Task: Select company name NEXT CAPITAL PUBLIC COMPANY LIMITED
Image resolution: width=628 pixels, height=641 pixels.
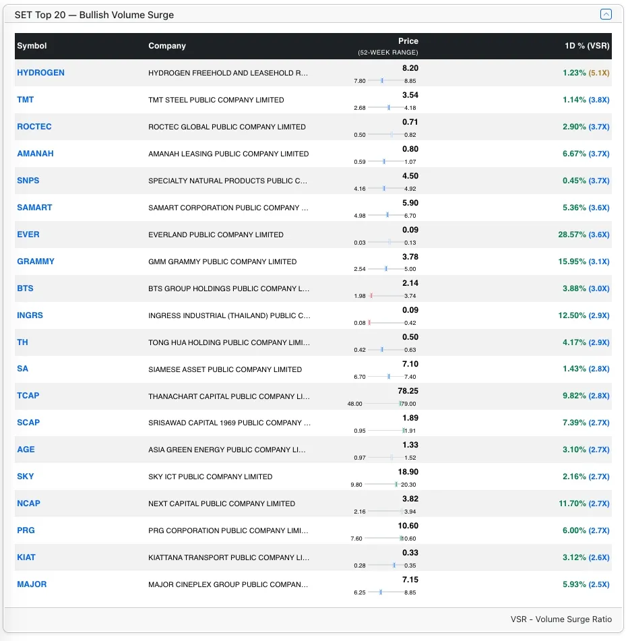Action: (x=222, y=503)
